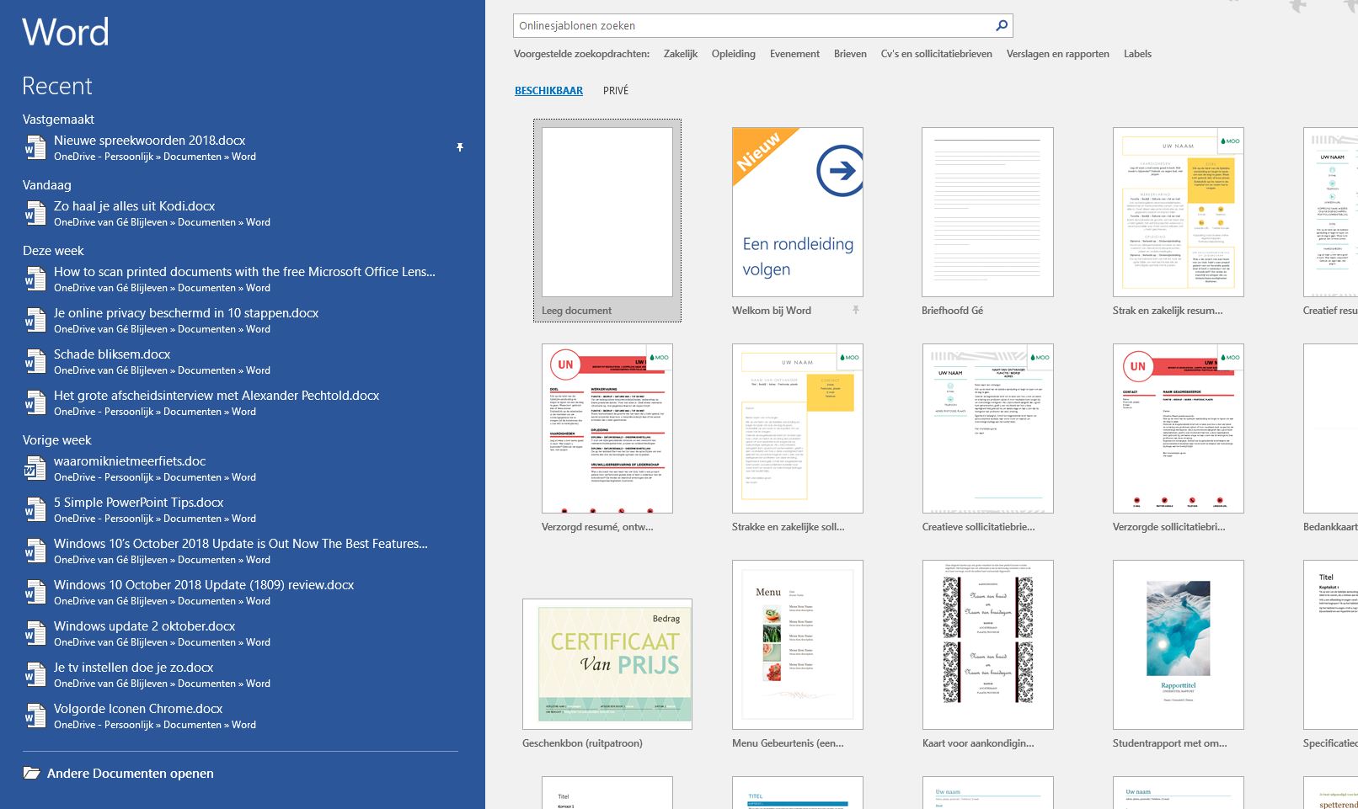Click Word icon of How to scan printed documents

35,279
